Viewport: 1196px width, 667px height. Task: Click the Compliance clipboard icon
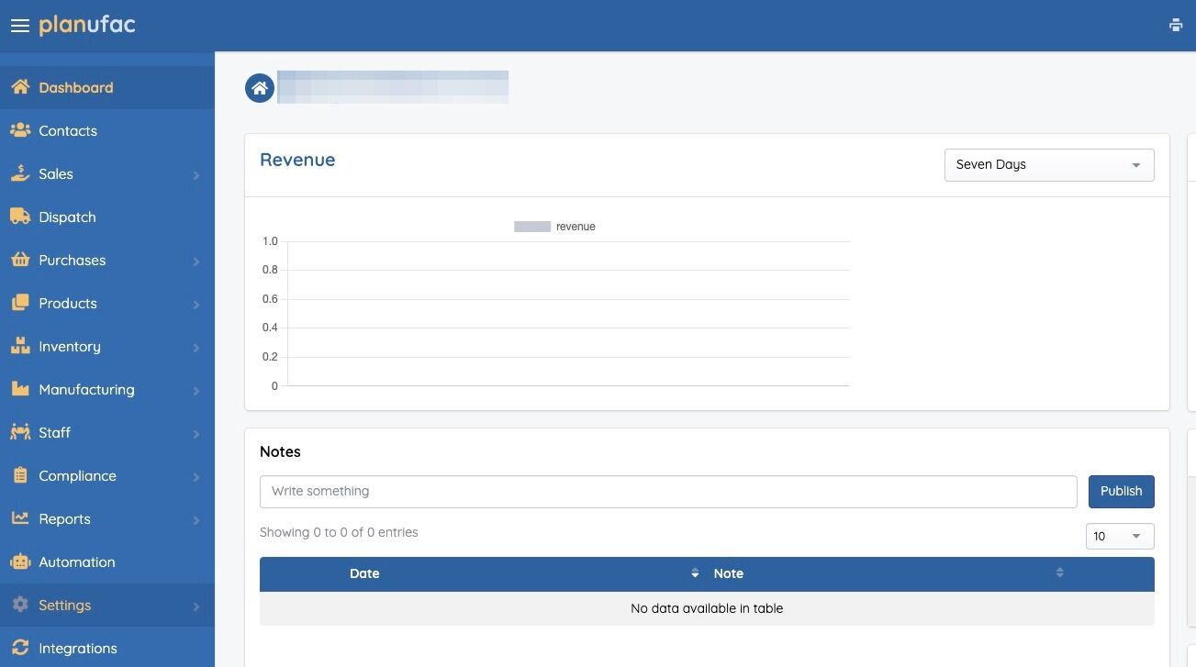[x=20, y=475]
